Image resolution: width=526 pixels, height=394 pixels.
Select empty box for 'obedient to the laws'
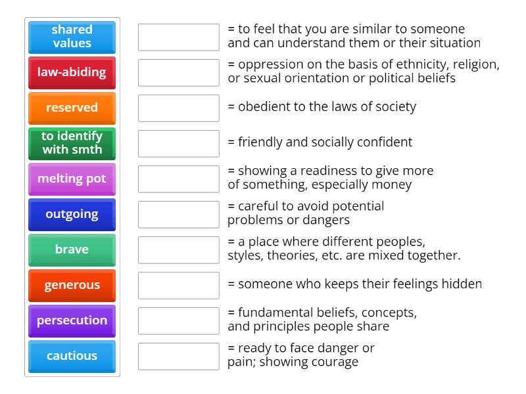point(179,108)
